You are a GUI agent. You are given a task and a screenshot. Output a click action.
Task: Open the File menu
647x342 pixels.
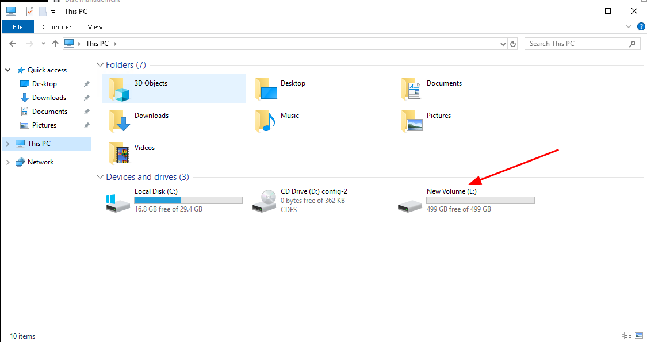tap(17, 27)
